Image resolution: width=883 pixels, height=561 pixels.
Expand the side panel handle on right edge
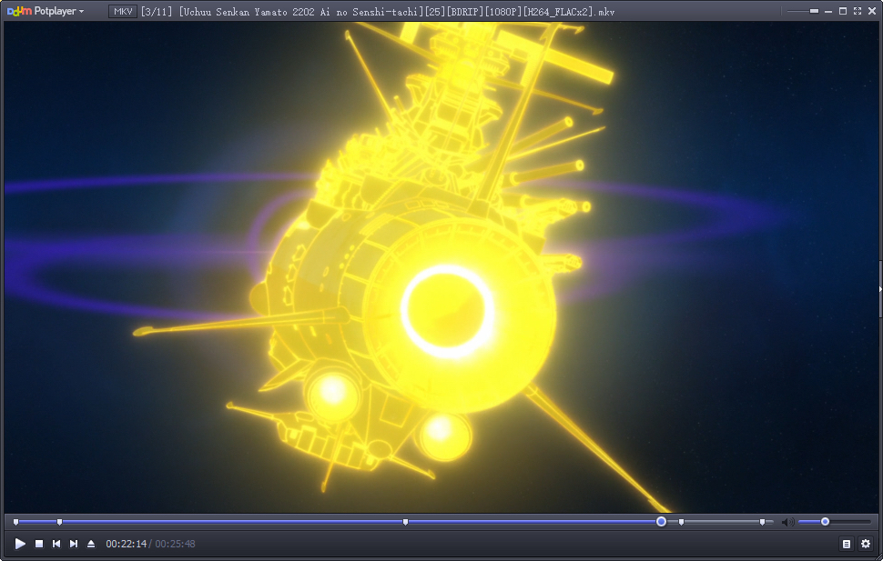(x=880, y=288)
